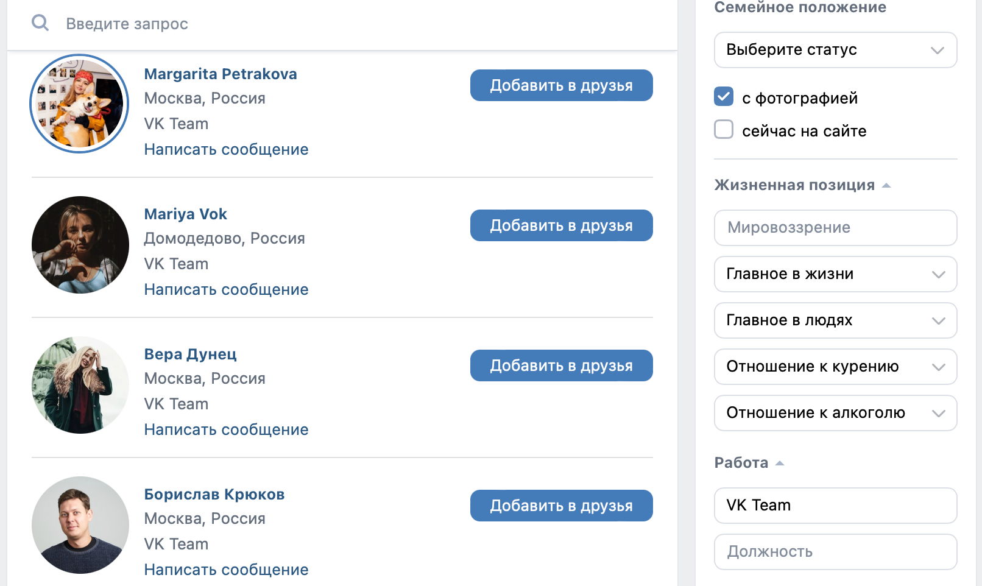Click the search magnifier icon

[x=40, y=23]
